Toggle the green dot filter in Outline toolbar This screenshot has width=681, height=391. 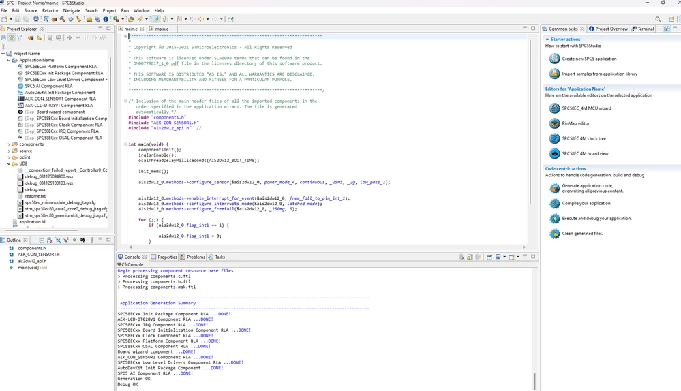point(74,240)
